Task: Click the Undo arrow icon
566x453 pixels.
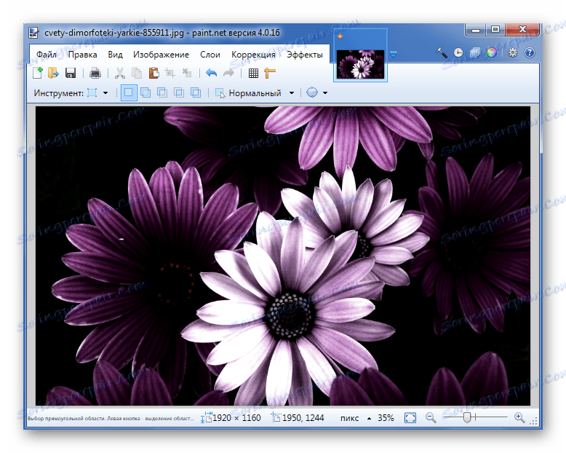Action: [x=211, y=73]
